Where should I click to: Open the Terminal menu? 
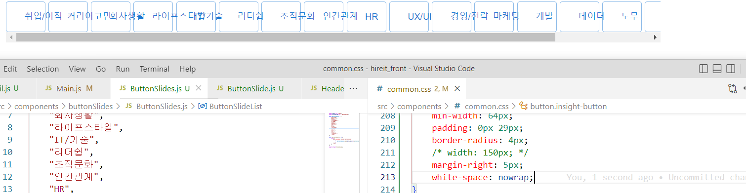tap(155, 69)
